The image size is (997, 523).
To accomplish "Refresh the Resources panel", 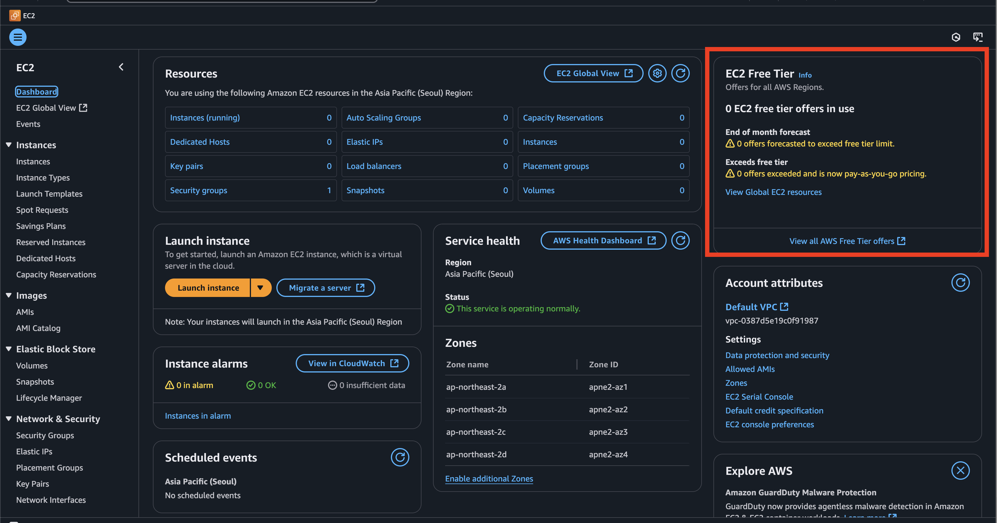I will pos(681,73).
